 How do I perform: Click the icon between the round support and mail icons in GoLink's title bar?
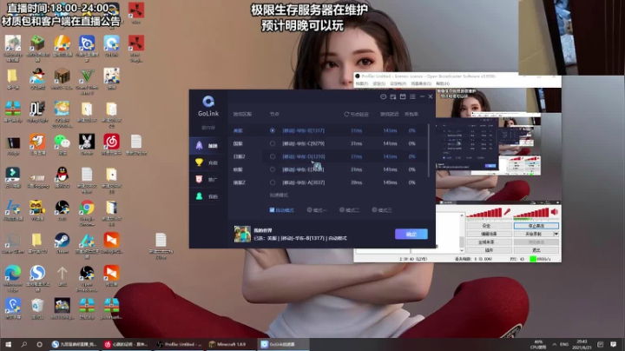[x=393, y=96]
